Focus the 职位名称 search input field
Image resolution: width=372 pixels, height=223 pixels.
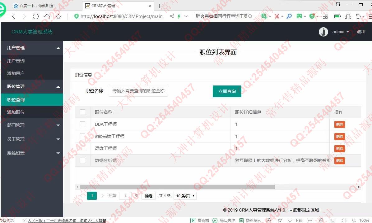(x=138, y=91)
